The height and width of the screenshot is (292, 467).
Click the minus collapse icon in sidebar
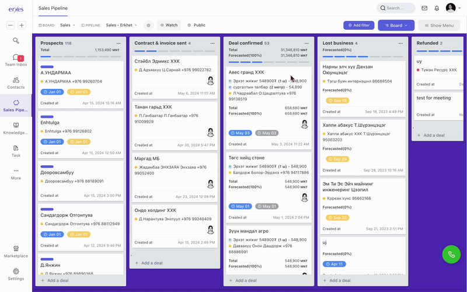coord(11,25)
